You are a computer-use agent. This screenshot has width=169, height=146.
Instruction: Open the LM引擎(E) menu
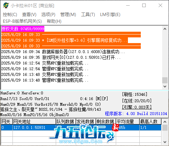click(110, 15)
